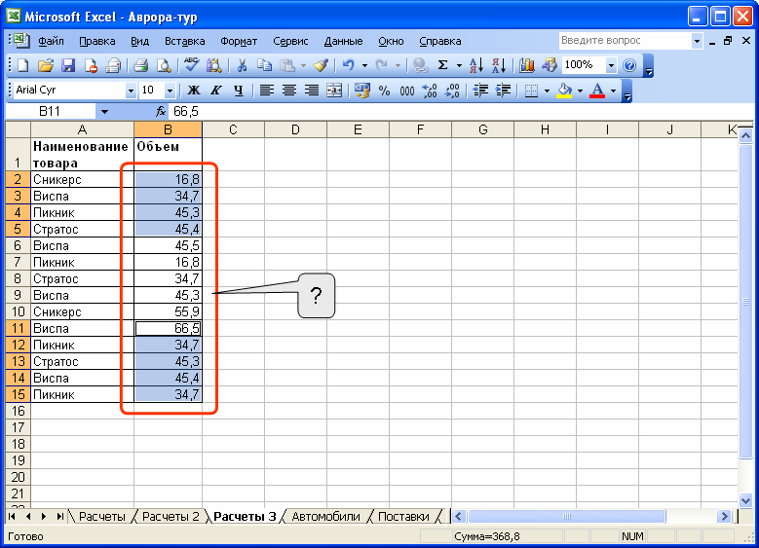Screen dimensions: 759x548
Task: Click the Cut scissors icon
Action: (x=242, y=65)
